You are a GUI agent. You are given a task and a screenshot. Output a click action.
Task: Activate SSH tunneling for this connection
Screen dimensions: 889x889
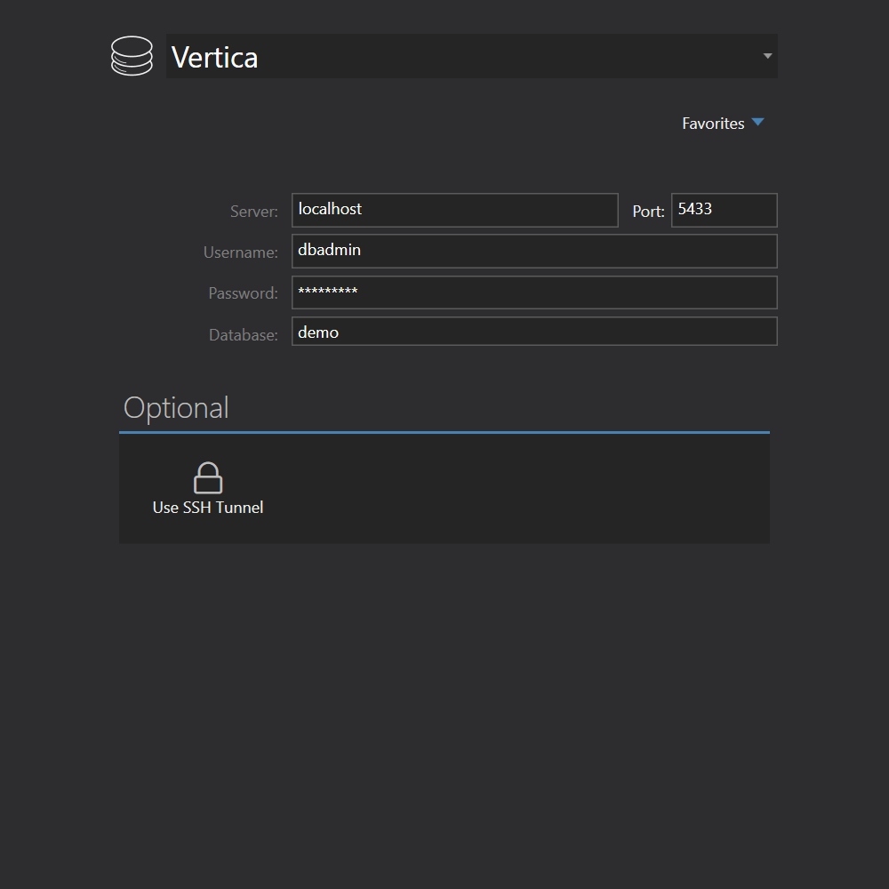coord(207,487)
